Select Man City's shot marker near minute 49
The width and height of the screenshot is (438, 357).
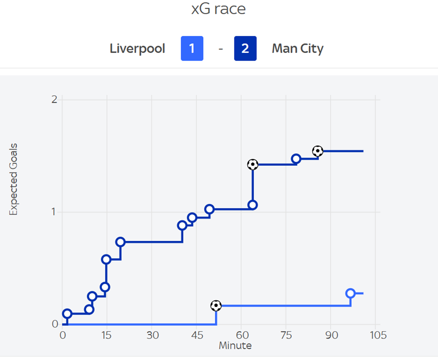coord(209,209)
